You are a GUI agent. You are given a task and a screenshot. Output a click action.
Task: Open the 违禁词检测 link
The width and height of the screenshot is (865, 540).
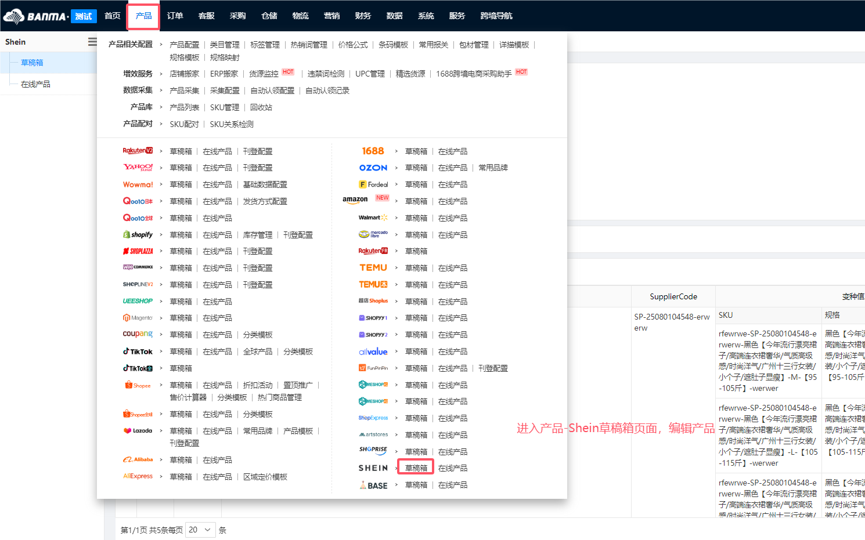tap(326, 74)
